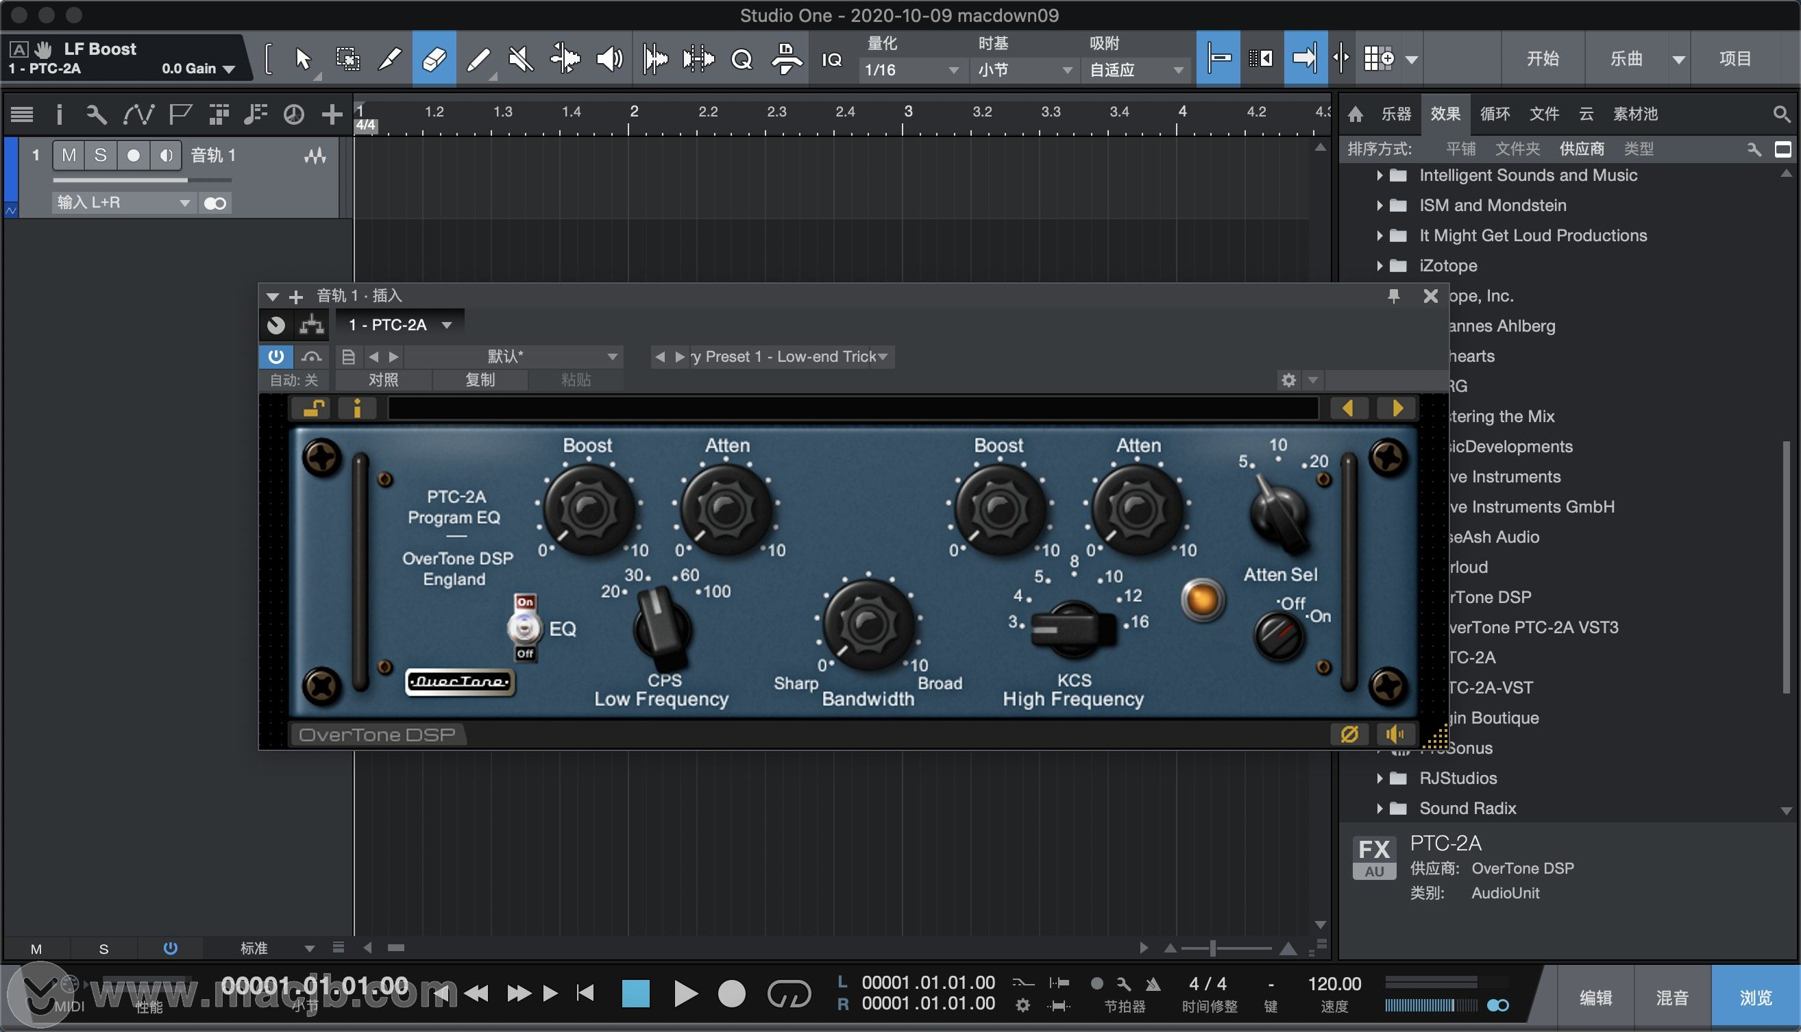Viewport: 1801px width, 1032px height.
Task: Go to next plugin preset orange arrow
Action: (x=1397, y=409)
